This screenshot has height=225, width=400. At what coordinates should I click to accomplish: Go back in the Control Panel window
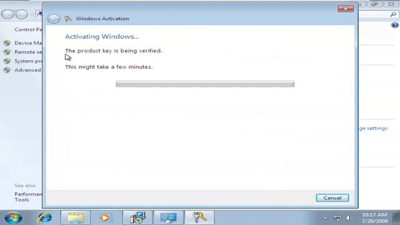point(7,14)
